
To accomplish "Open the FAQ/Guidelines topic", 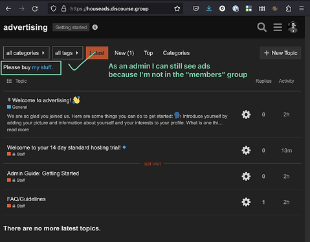I will point(27,199).
